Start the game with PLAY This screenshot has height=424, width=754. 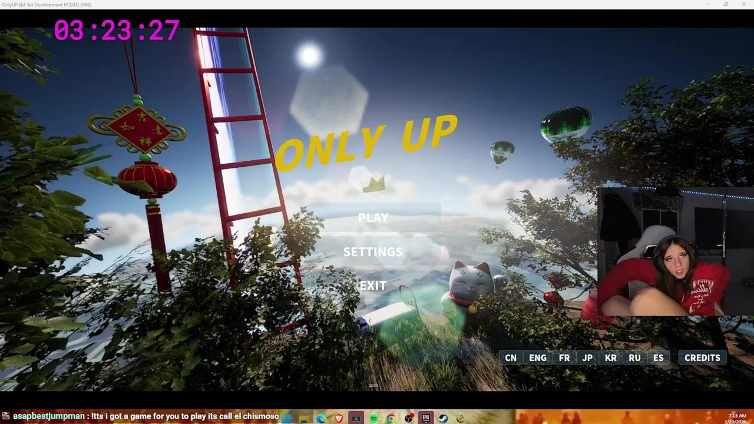click(373, 217)
